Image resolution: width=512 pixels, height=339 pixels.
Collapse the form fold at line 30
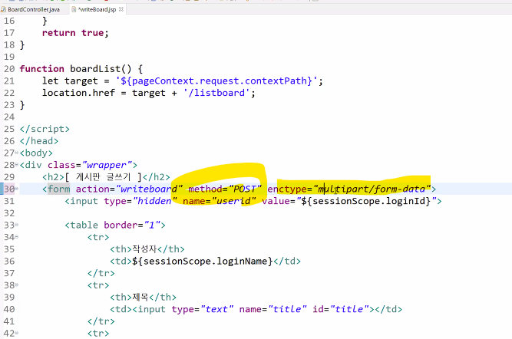17,189
